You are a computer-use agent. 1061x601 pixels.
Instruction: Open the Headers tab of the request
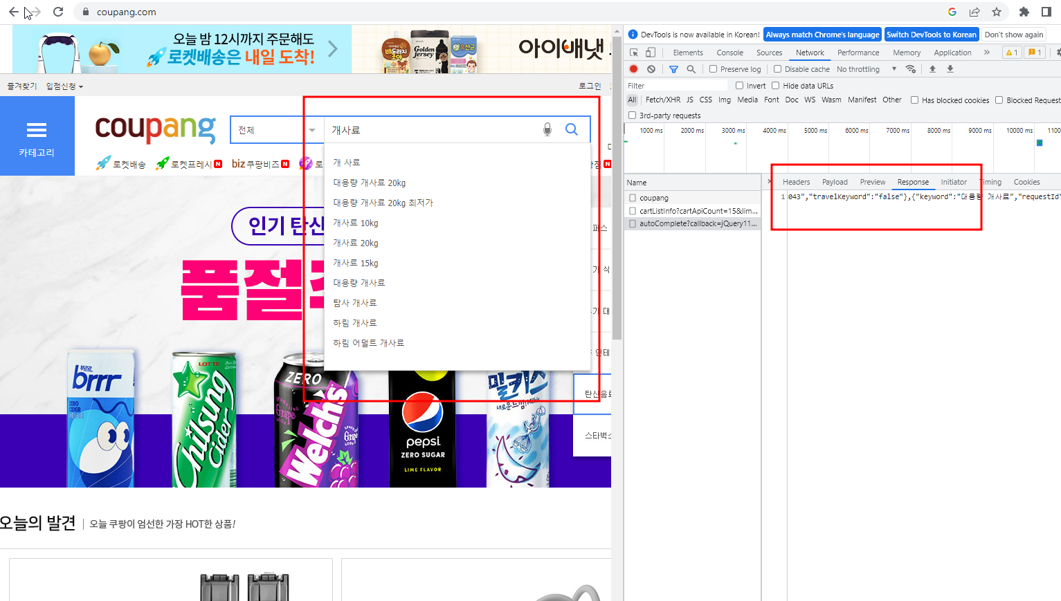click(x=796, y=182)
